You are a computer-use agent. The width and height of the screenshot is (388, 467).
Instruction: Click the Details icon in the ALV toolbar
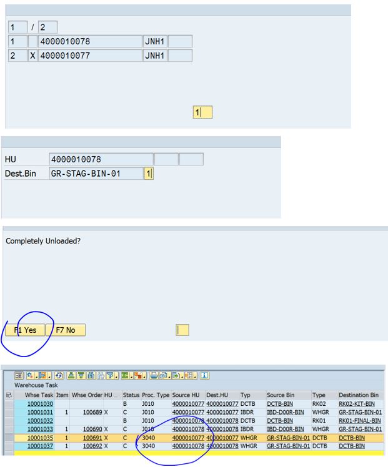click(19, 375)
